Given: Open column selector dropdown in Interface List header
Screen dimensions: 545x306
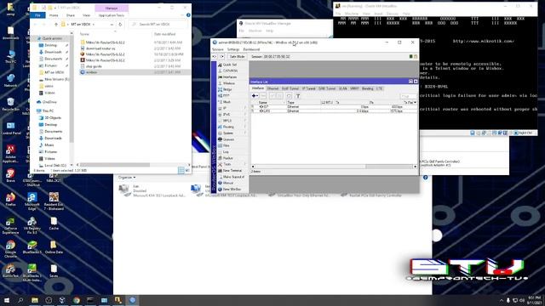Looking at the screenshot, I should 415,103.
